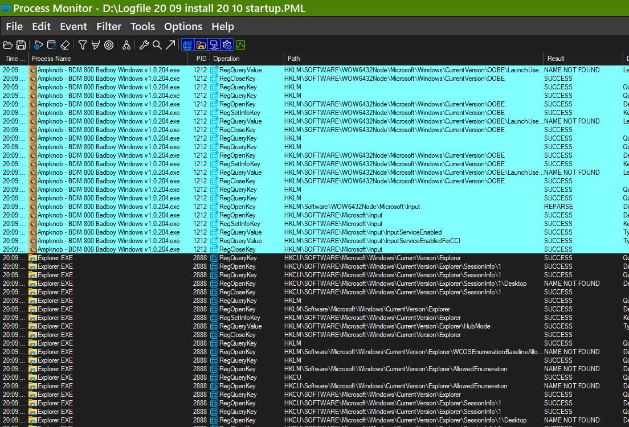Open Event Properties with the wrench icon

pyautogui.click(x=144, y=45)
